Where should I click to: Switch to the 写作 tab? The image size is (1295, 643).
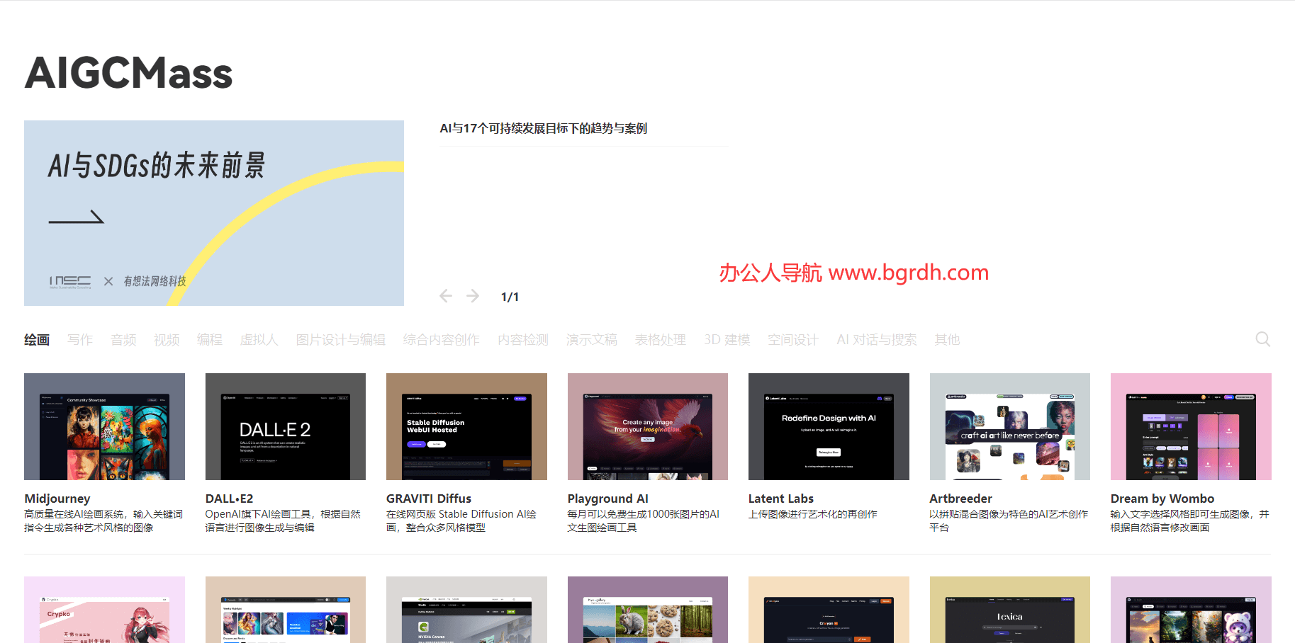point(80,340)
